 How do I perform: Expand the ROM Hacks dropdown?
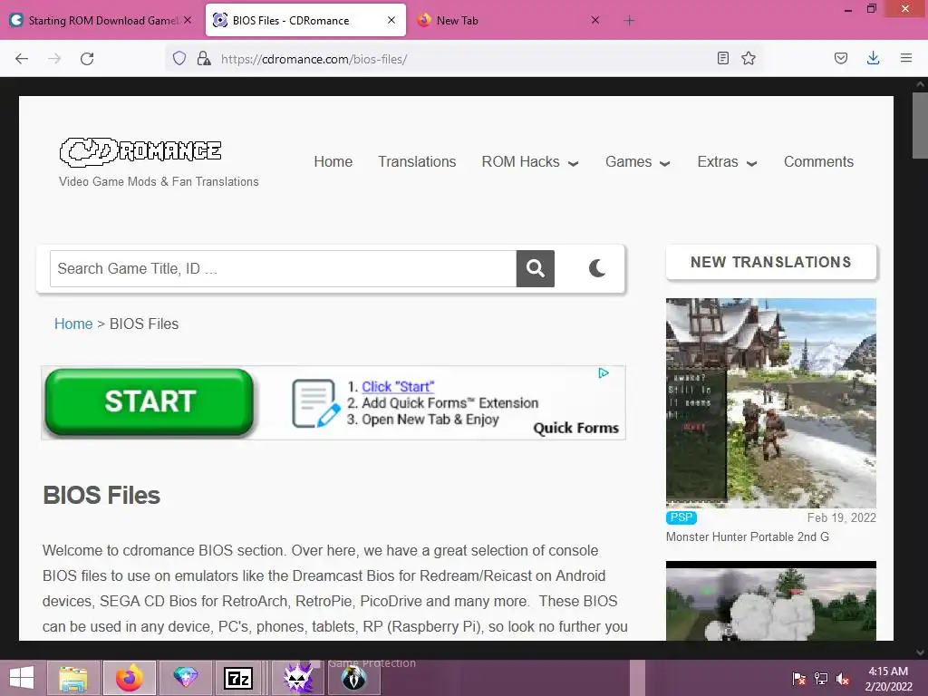(x=529, y=162)
